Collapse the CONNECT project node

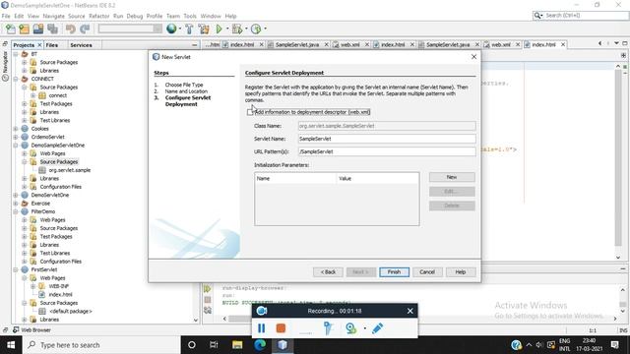tap(16, 79)
